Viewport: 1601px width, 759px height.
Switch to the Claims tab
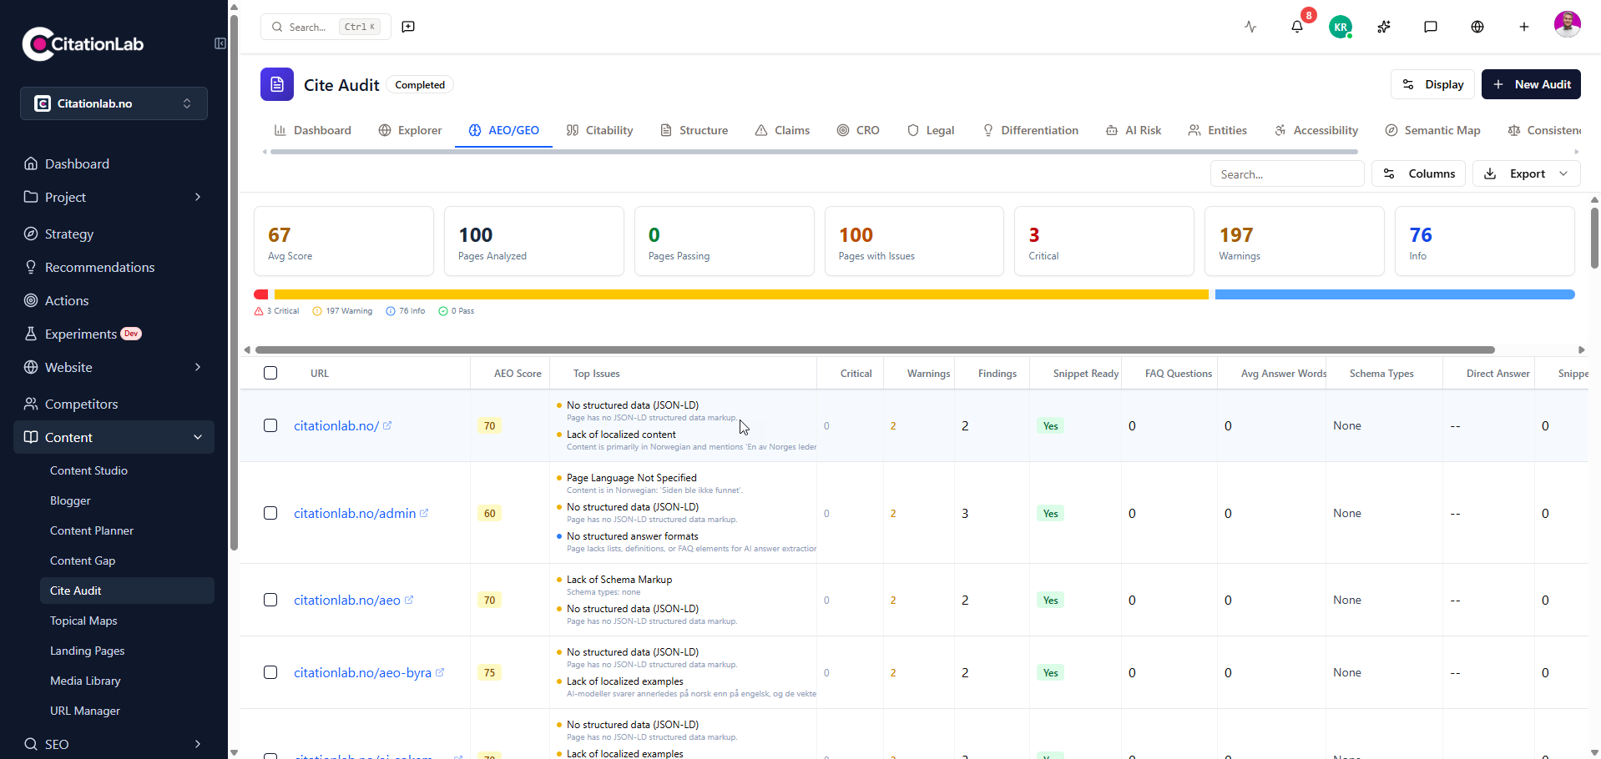click(782, 130)
